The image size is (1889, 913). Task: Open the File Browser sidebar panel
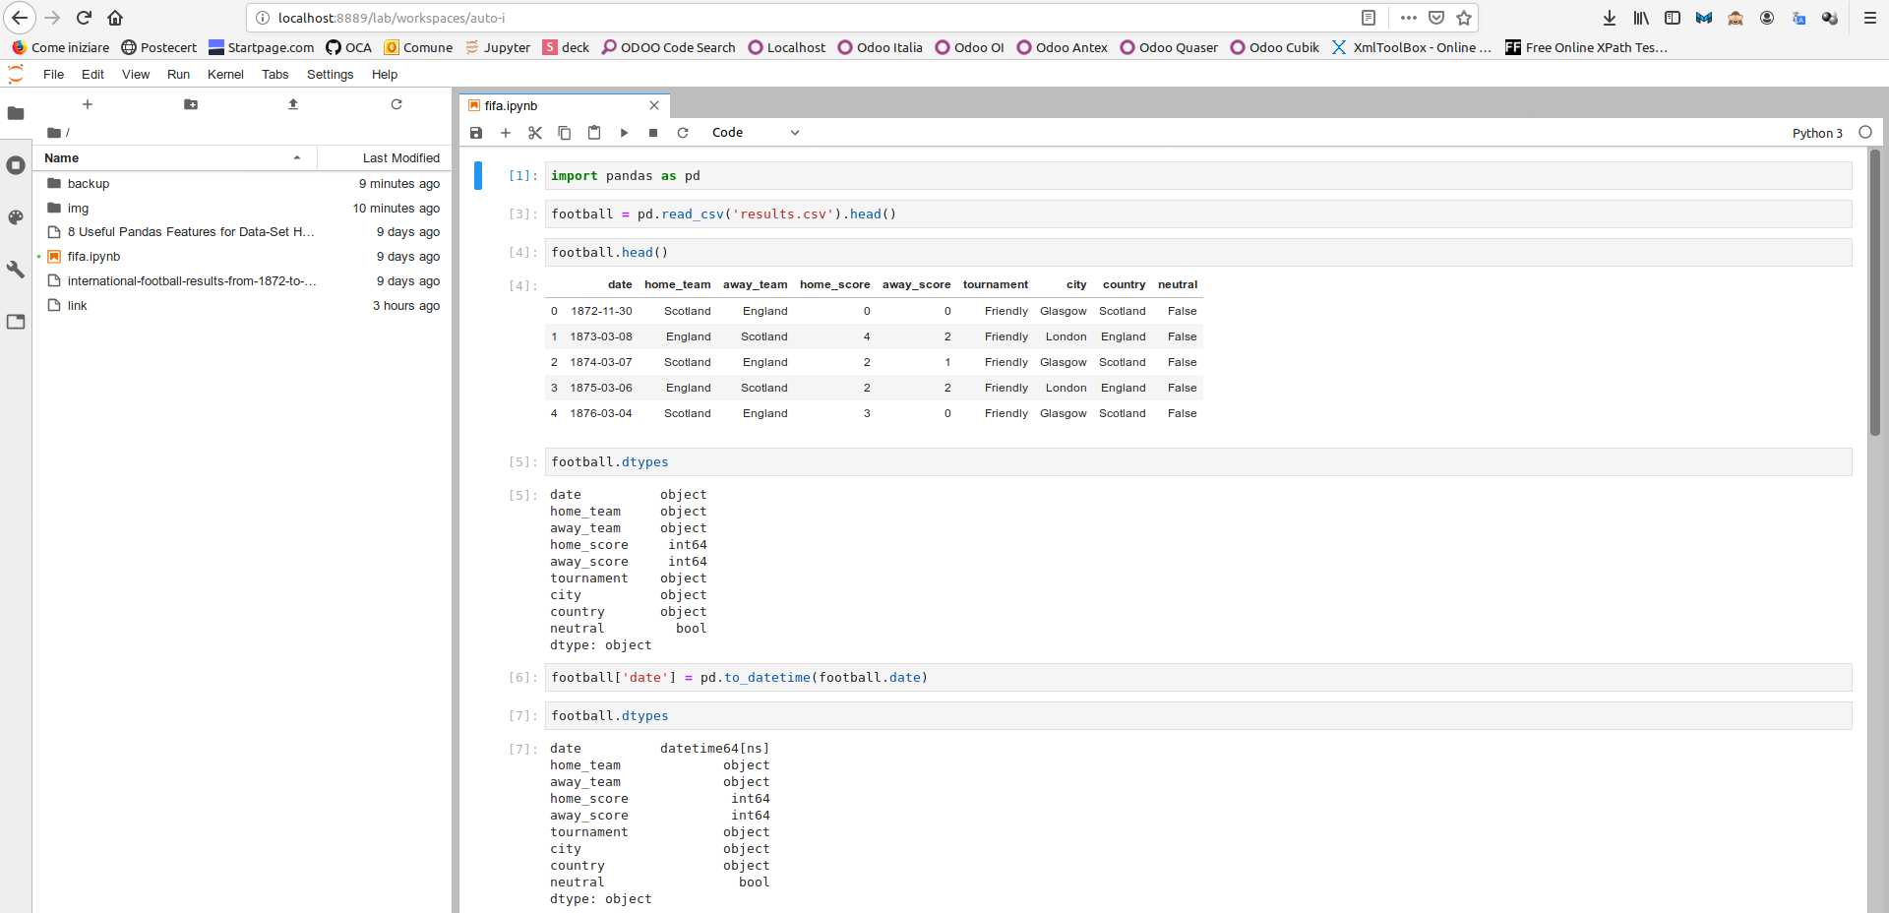pos(16,113)
